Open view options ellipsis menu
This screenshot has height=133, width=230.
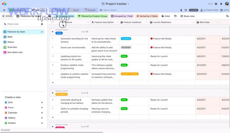44,16
